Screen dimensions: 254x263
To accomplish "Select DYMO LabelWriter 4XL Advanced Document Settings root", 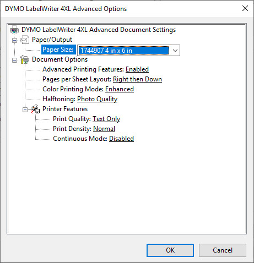I will pos(99,30).
